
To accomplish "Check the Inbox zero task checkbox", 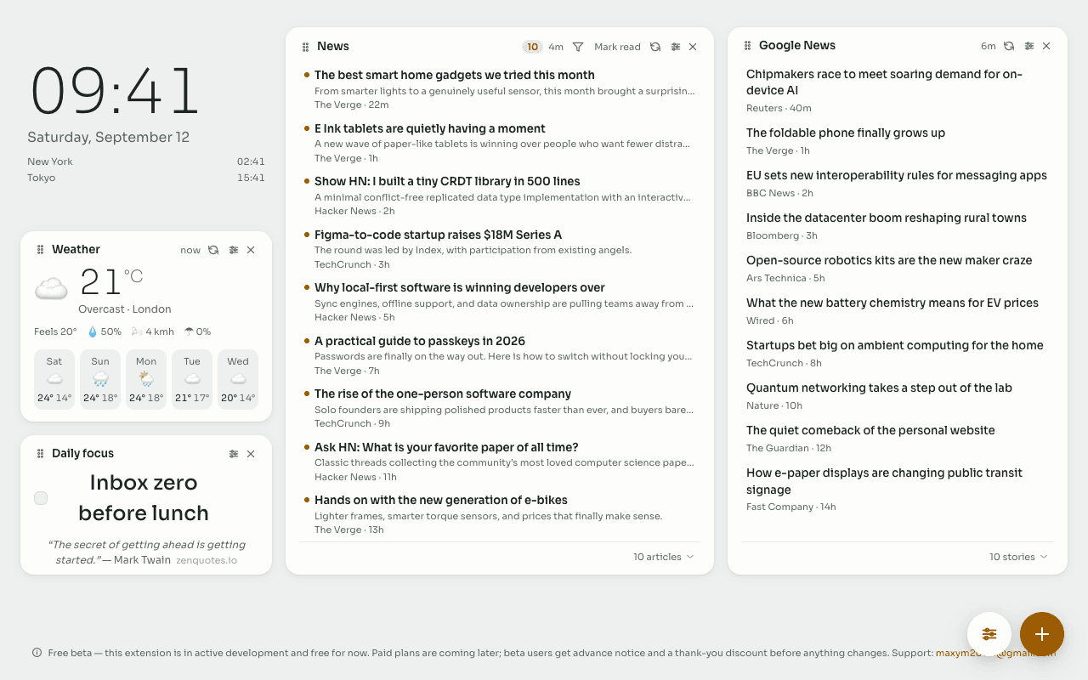I will [41, 498].
